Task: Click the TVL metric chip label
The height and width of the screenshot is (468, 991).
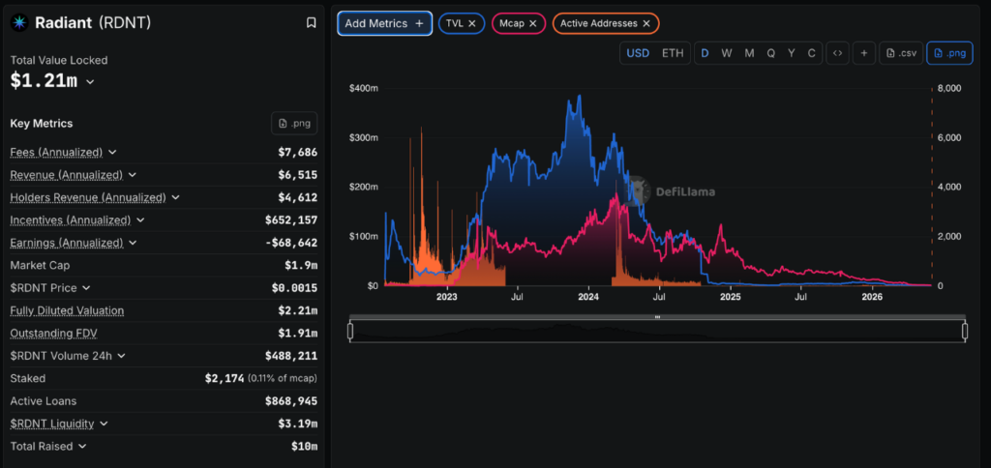Action: (455, 23)
